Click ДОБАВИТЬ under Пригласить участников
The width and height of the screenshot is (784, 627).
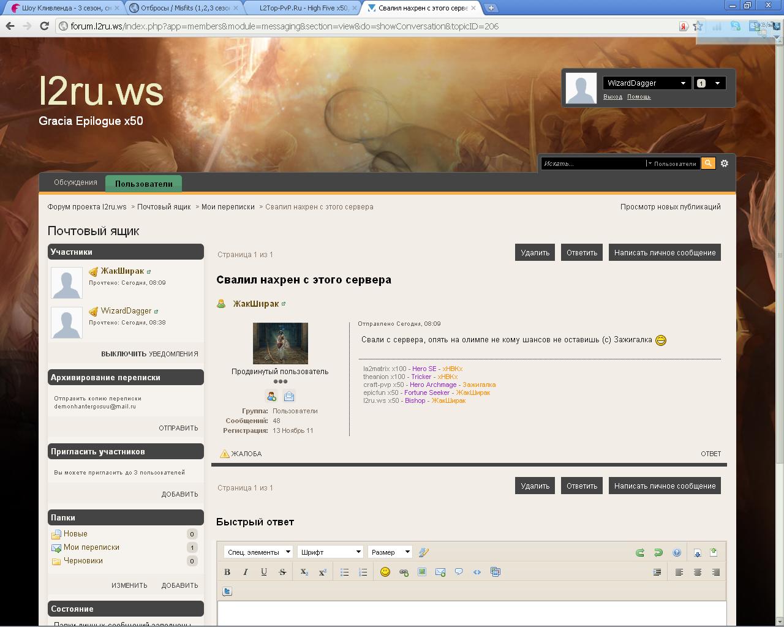[180, 494]
